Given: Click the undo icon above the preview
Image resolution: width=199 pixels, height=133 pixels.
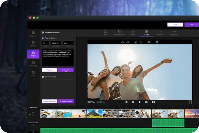Looking at the screenshot, I should [122, 42].
